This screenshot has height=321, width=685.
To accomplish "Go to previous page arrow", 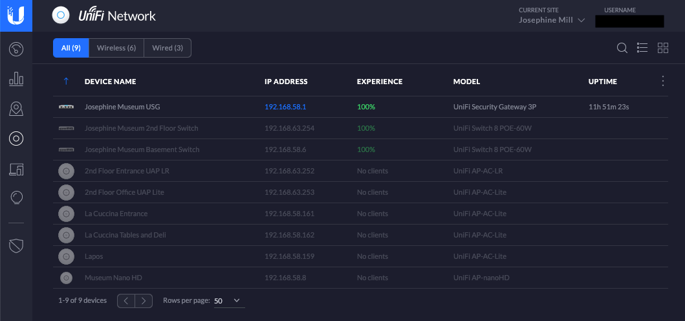I will pyautogui.click(x=126, y=300).
